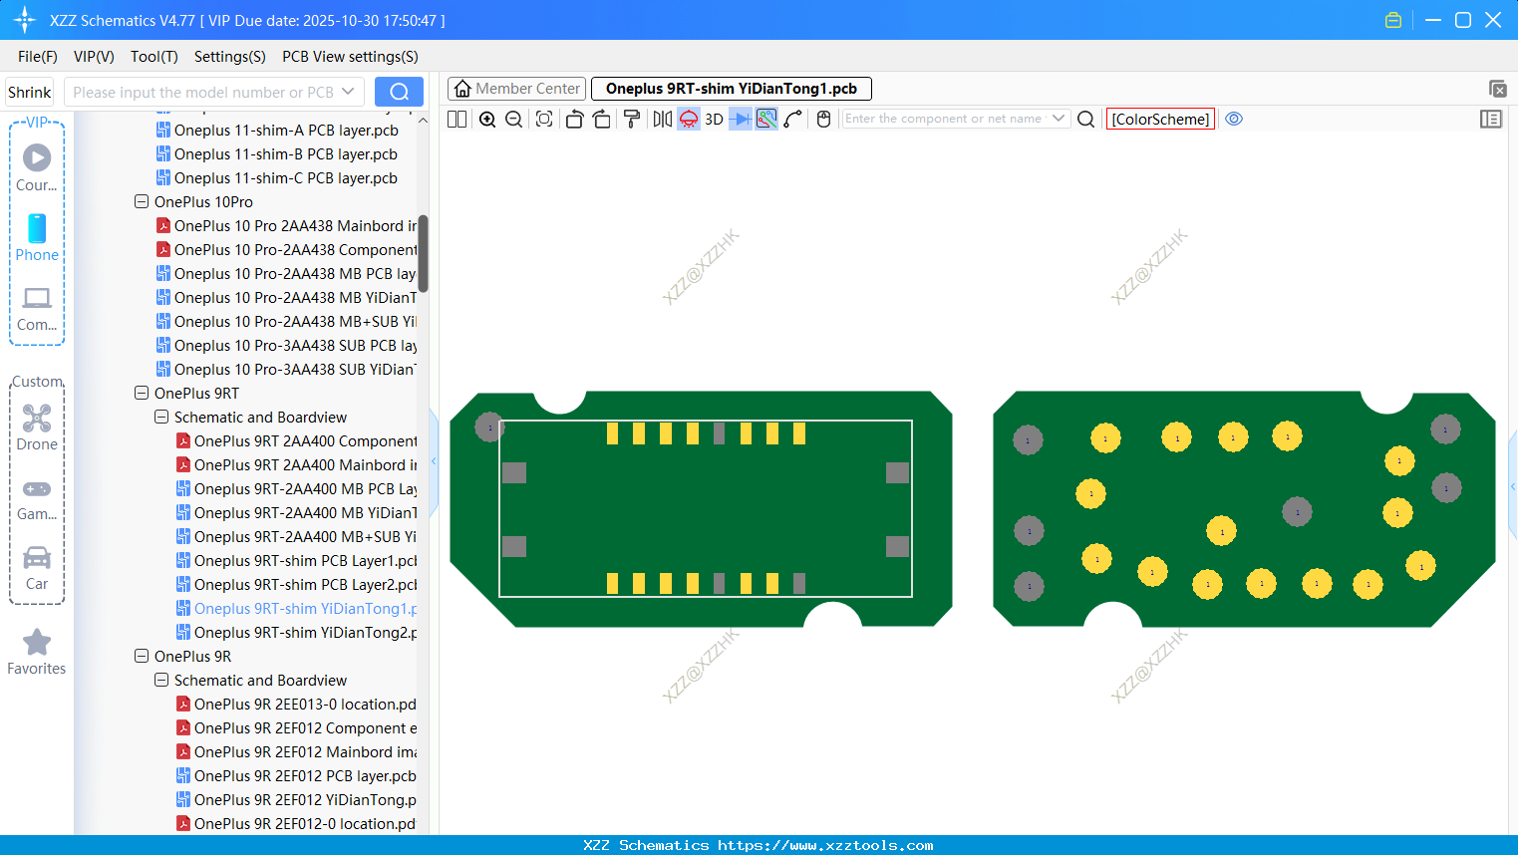This screenshot has width=1518, height=855.
Task: Collapse OnePlus 9R Schematic and Boardview node
Action: 161,680
